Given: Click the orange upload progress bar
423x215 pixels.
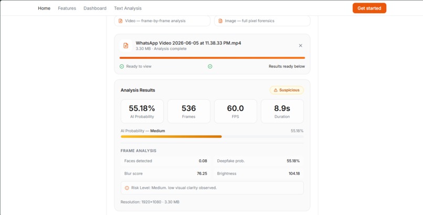Looking at the screenshot, I should pyautogui.click(x=213, y=58).
